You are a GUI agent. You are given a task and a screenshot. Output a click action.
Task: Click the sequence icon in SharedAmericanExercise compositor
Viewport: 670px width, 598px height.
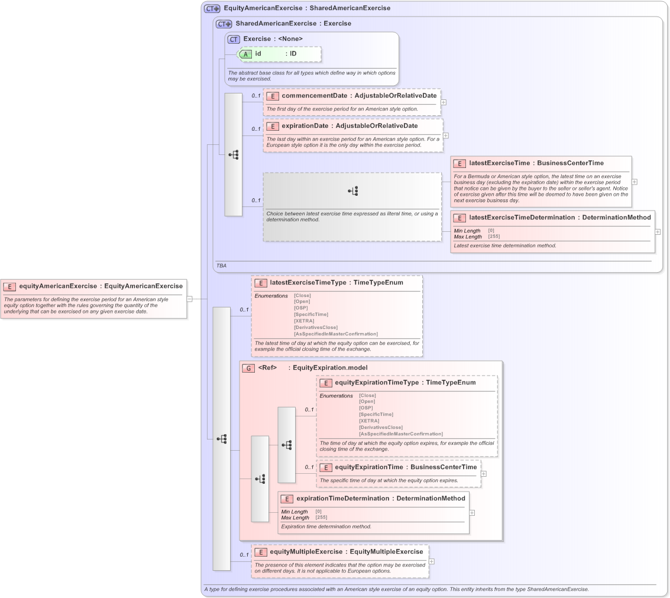point(234,155)
